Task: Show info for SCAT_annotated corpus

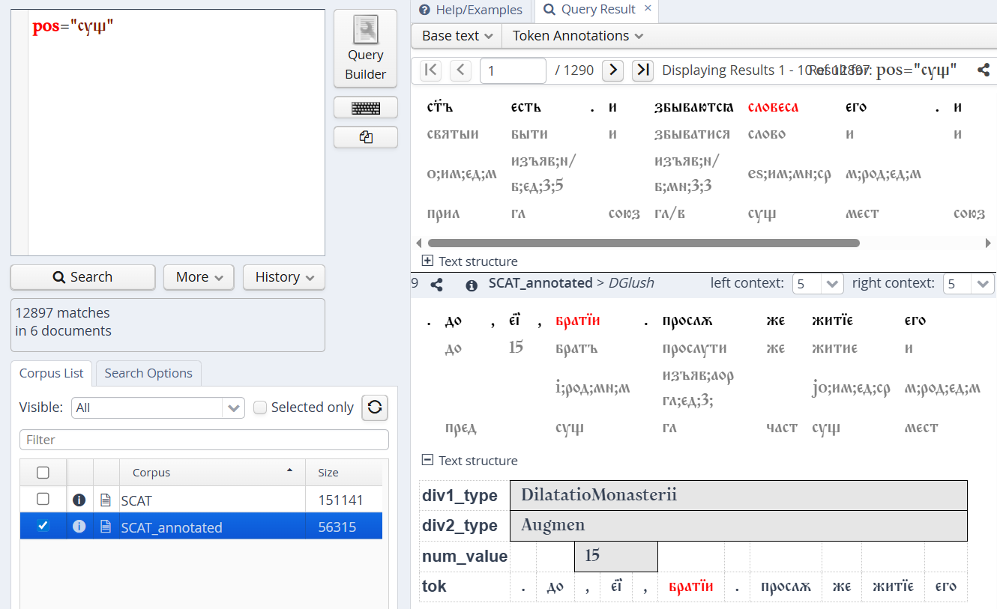Action: [x=79, y=527]
